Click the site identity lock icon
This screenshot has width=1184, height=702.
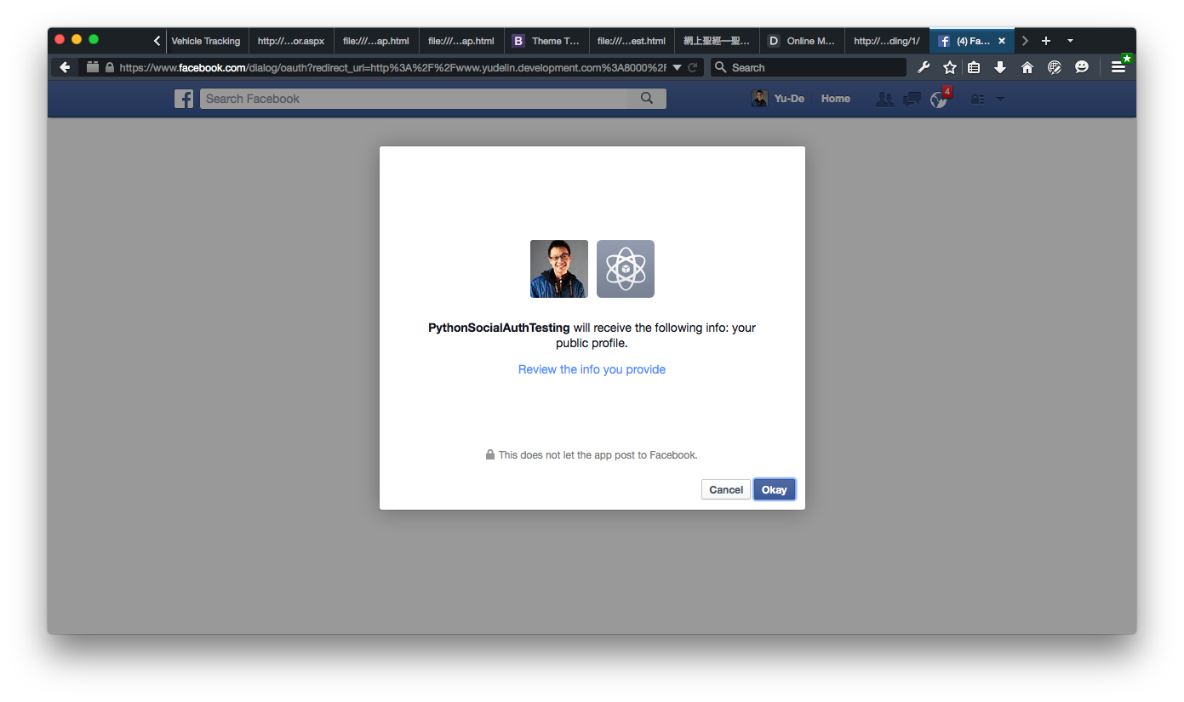coord(110,67)
